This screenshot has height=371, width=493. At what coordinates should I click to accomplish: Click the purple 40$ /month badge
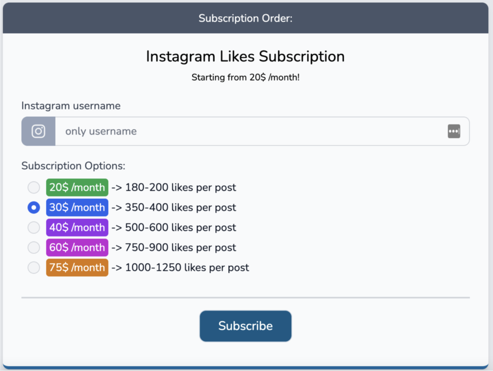point(77,227)
